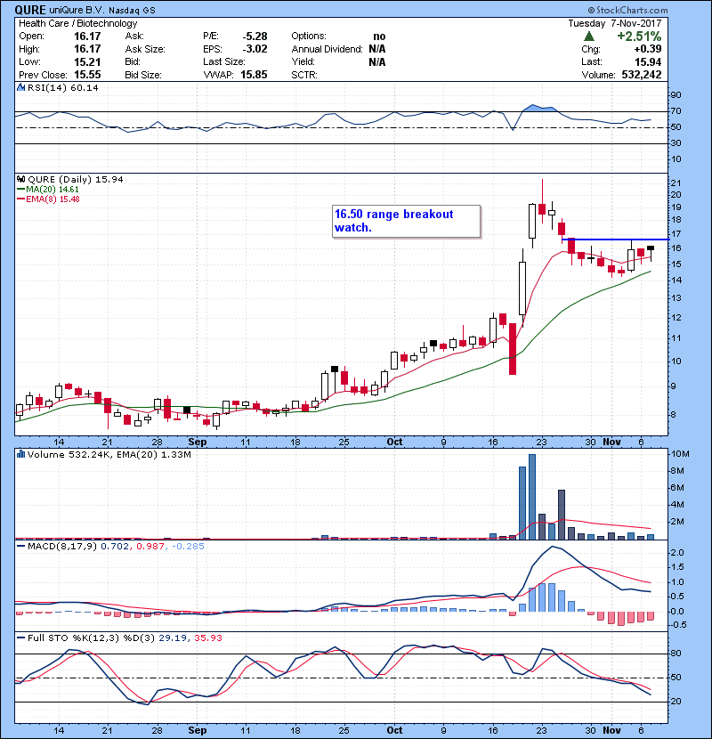Click the VWAP value 15.85
Screen dimensions: 712x739
[254, 75]
